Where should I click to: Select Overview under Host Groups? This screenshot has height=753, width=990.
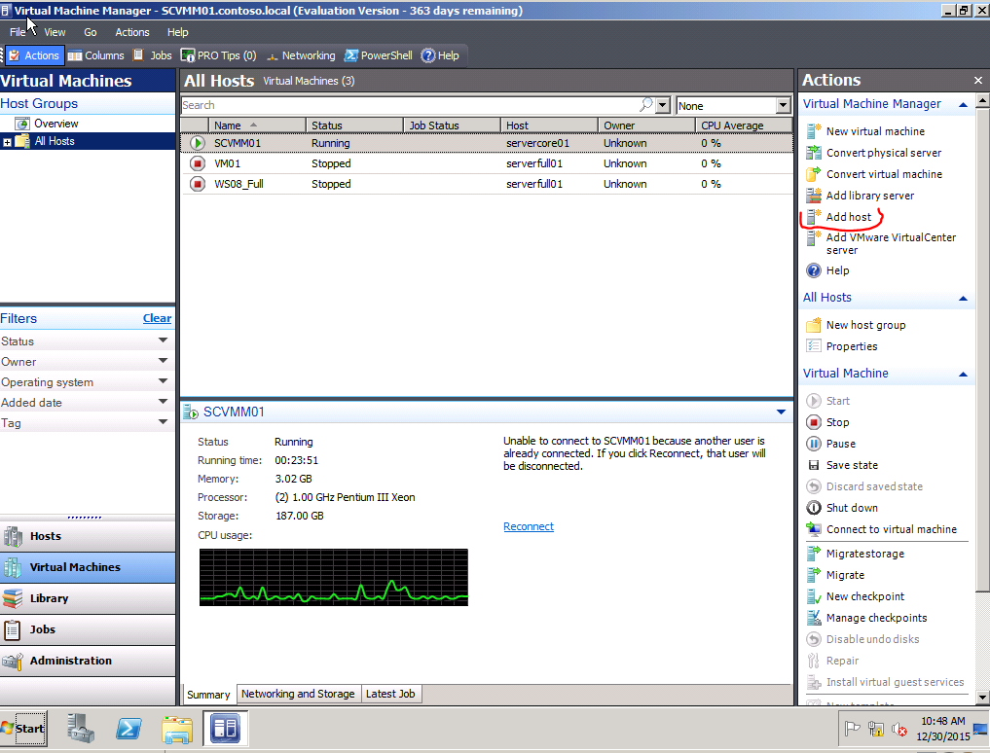tap(55, 124)
